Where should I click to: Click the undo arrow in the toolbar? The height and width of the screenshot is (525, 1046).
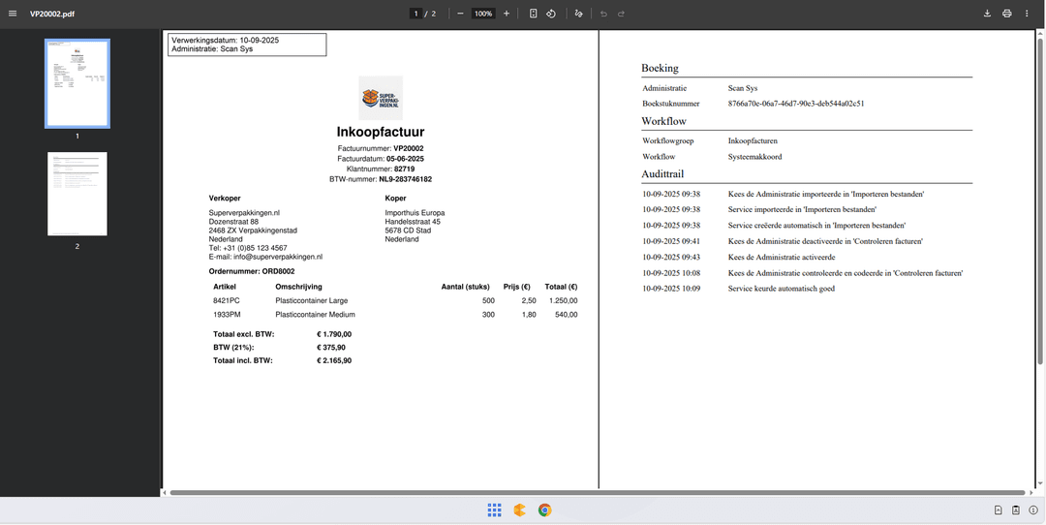click(x=603, y=14)
